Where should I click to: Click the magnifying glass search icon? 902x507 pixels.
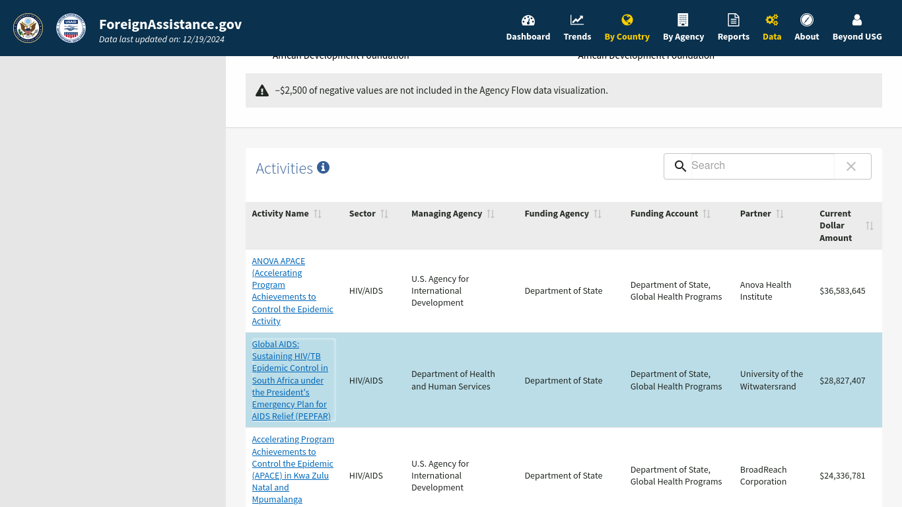(x=680, y=166)
